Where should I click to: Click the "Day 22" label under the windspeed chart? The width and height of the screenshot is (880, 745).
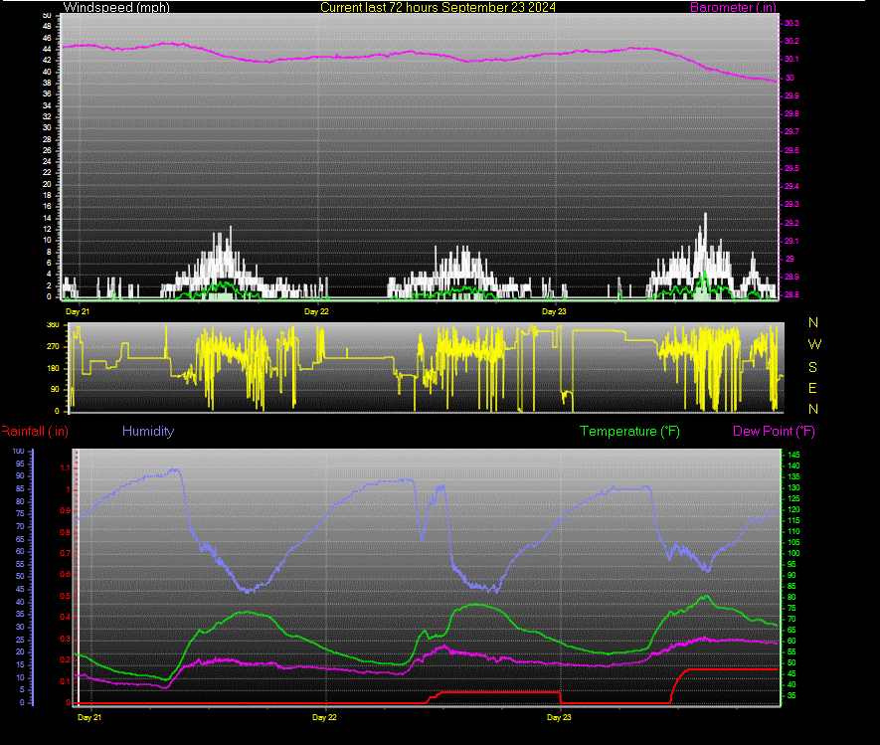[x=316, y=311]
